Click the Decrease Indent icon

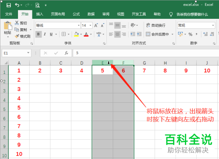[x=133, y=34]
